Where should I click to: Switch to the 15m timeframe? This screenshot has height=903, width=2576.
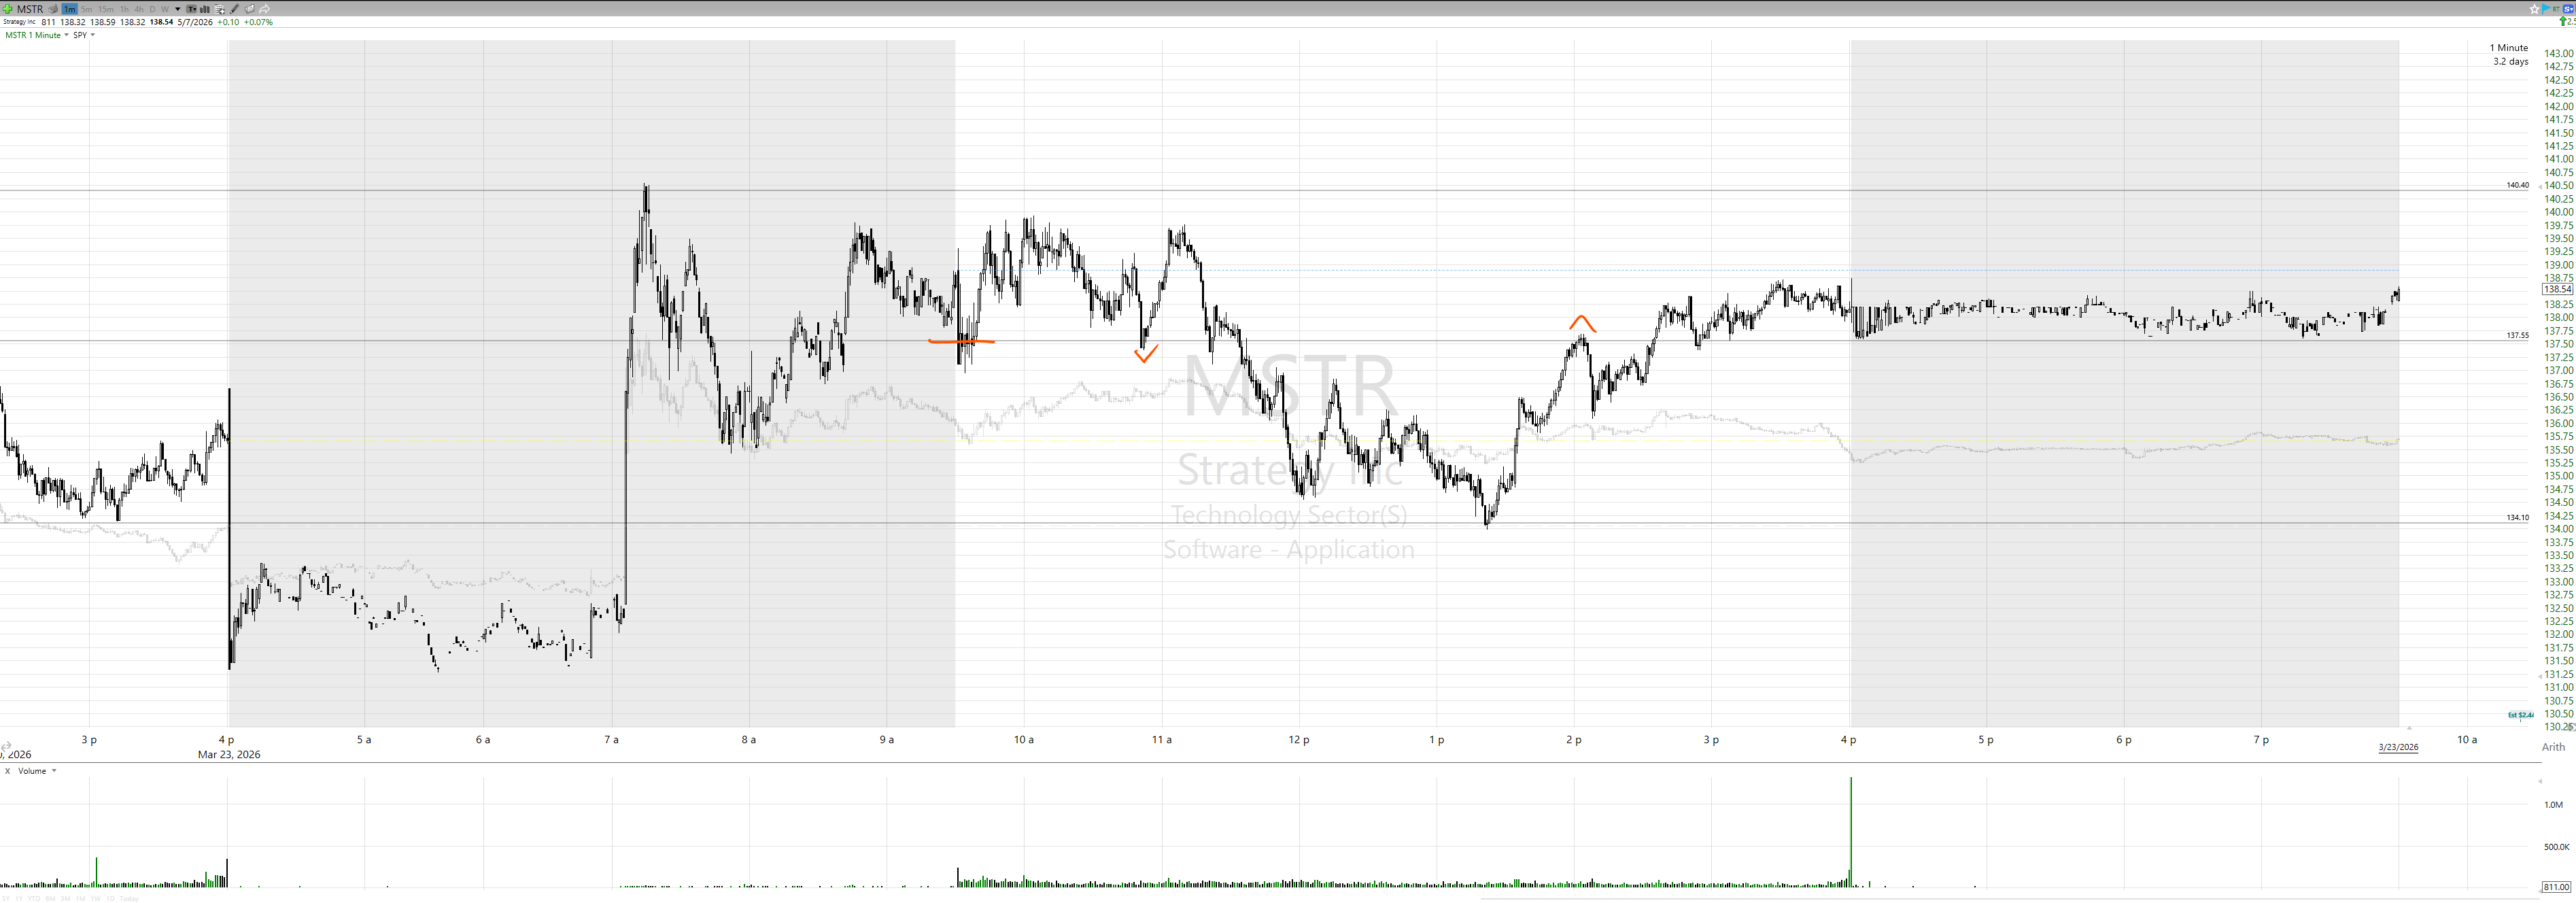(106, 9)
